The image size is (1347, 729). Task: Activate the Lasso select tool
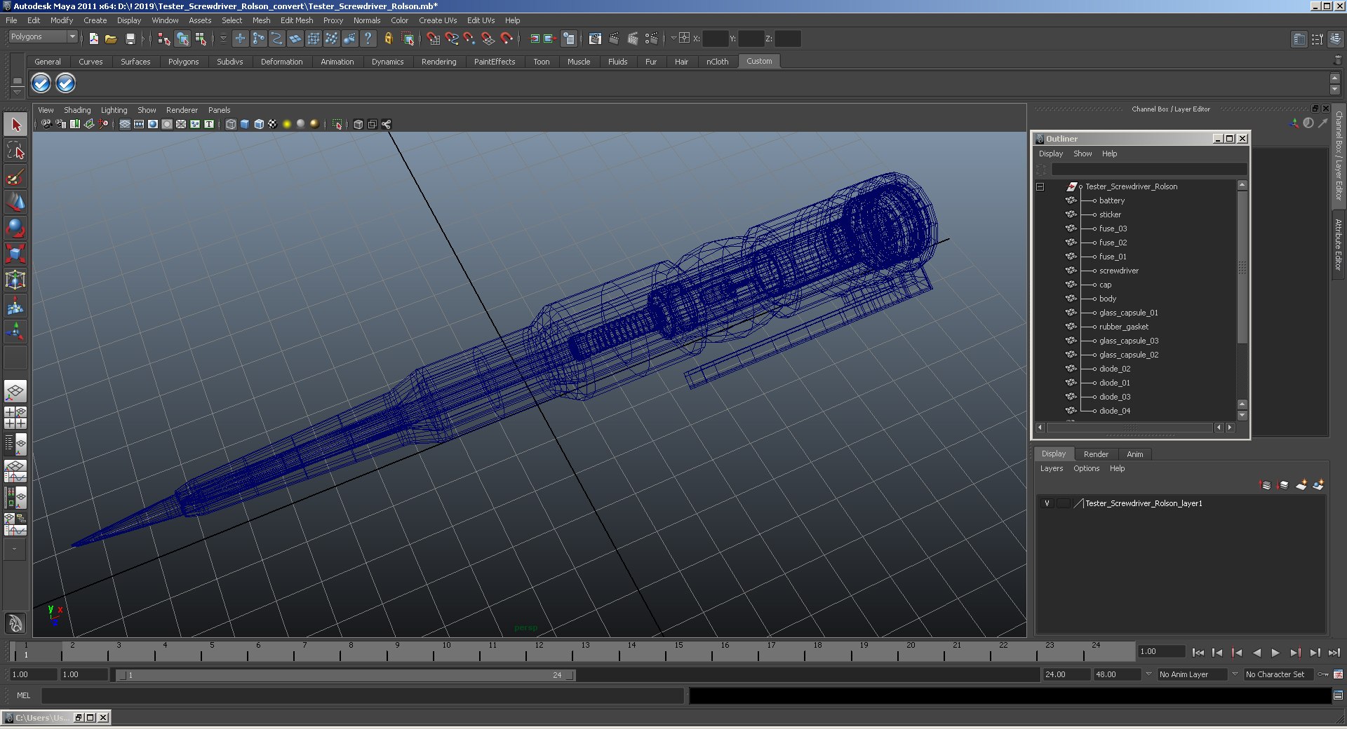click(15, 151)
